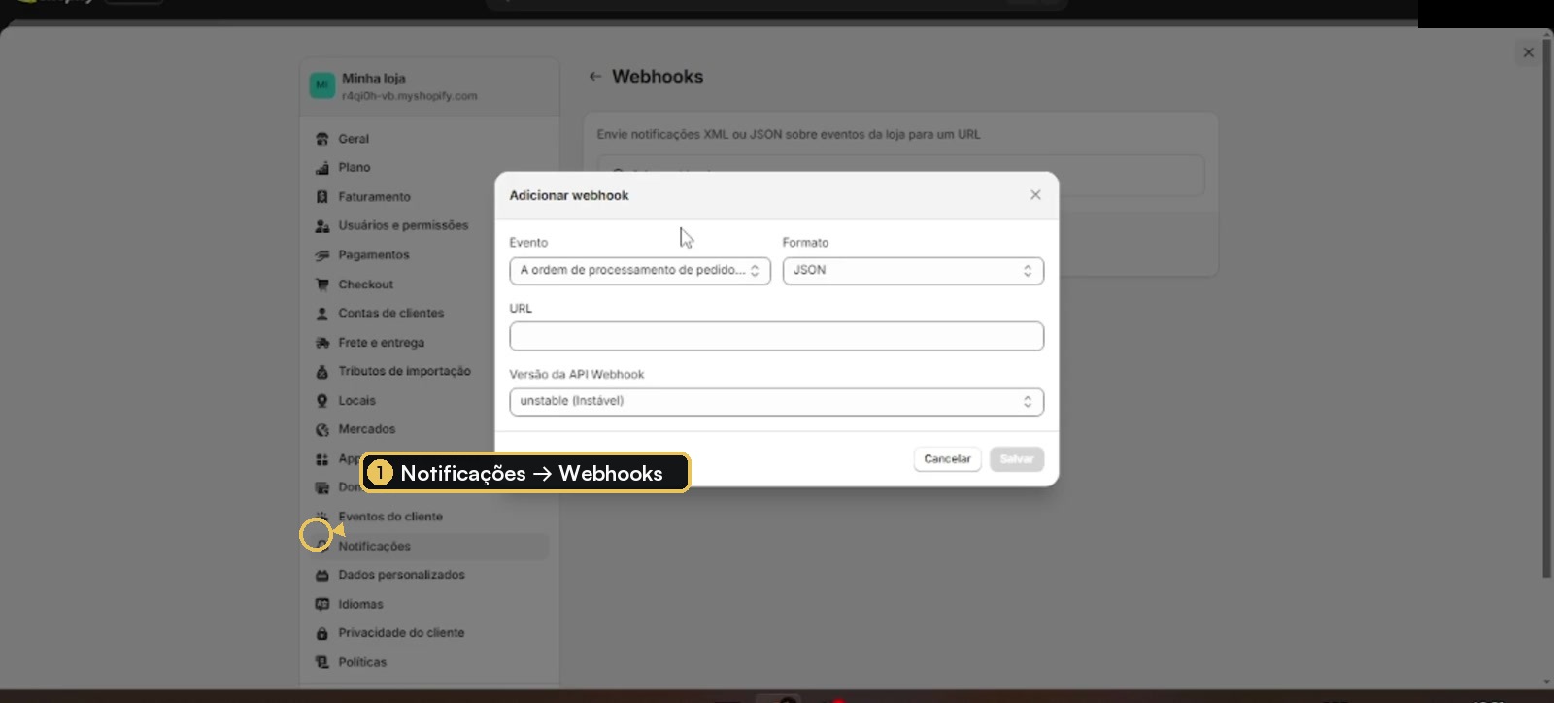Open the Plano settings icon
Viewport: 1554px width, 703px height.
tap(322, 168)
